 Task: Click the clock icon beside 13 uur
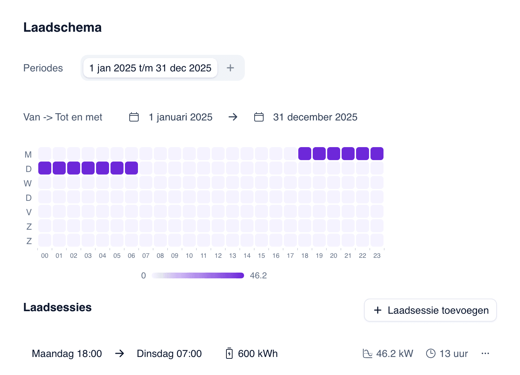[431, 353]
